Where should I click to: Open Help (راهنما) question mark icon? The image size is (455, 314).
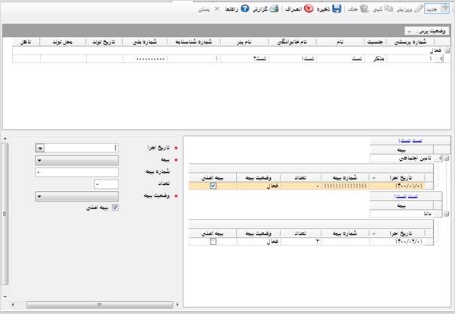[245, 9]
